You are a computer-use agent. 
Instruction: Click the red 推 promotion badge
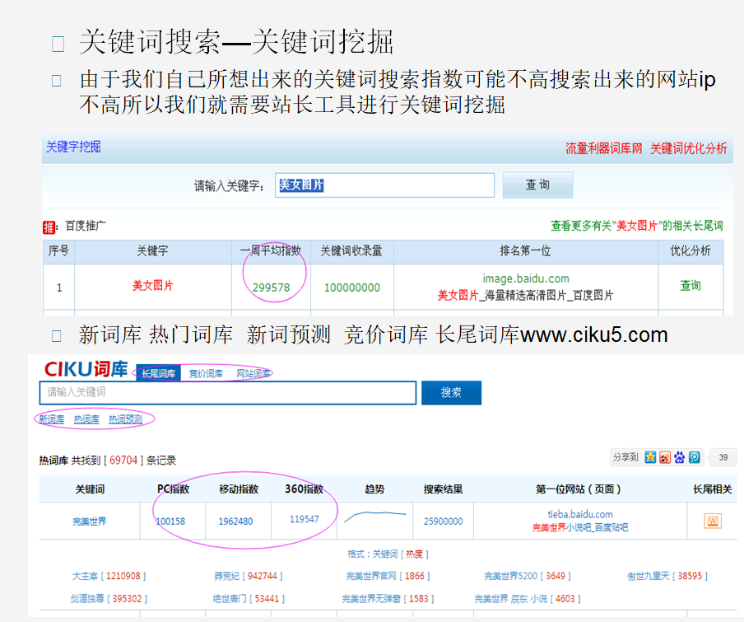(x=49, y=227)
